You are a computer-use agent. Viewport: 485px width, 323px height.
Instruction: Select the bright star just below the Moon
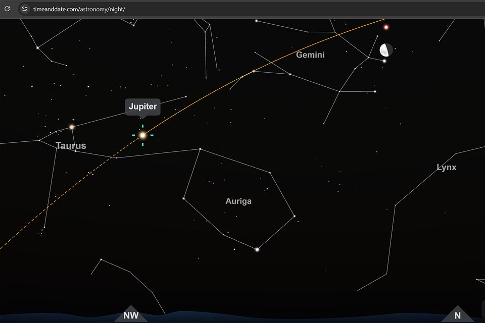click(384, 61)
